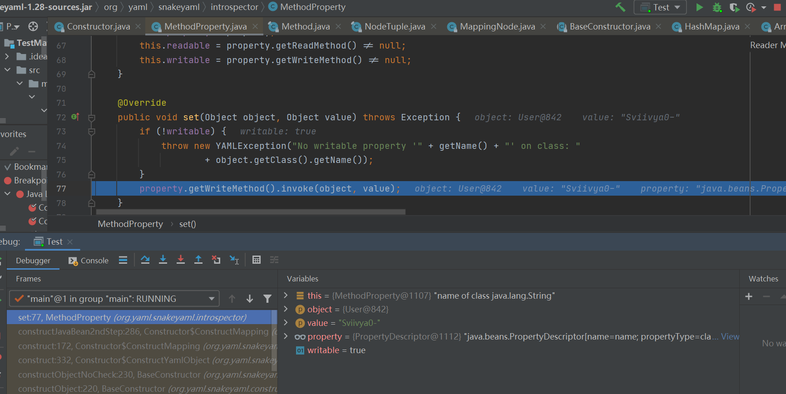Switch to Method.java tab

tap(305, 27)
